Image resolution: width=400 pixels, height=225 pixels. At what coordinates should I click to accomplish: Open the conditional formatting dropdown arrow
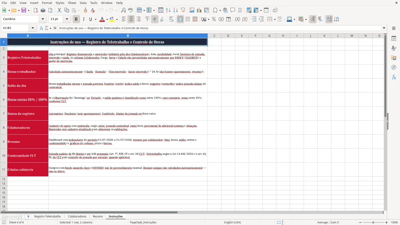(306, 19)
